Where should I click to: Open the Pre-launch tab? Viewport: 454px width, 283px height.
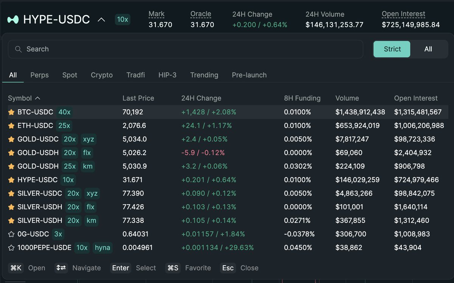pyautogui.click(x=249, y=75)
